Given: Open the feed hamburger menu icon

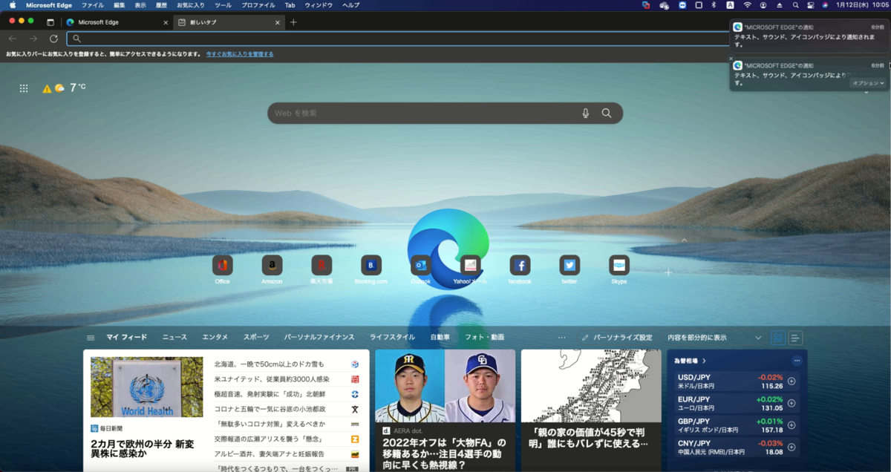Looking at the screenshot, I should click(x=91, y=338).
